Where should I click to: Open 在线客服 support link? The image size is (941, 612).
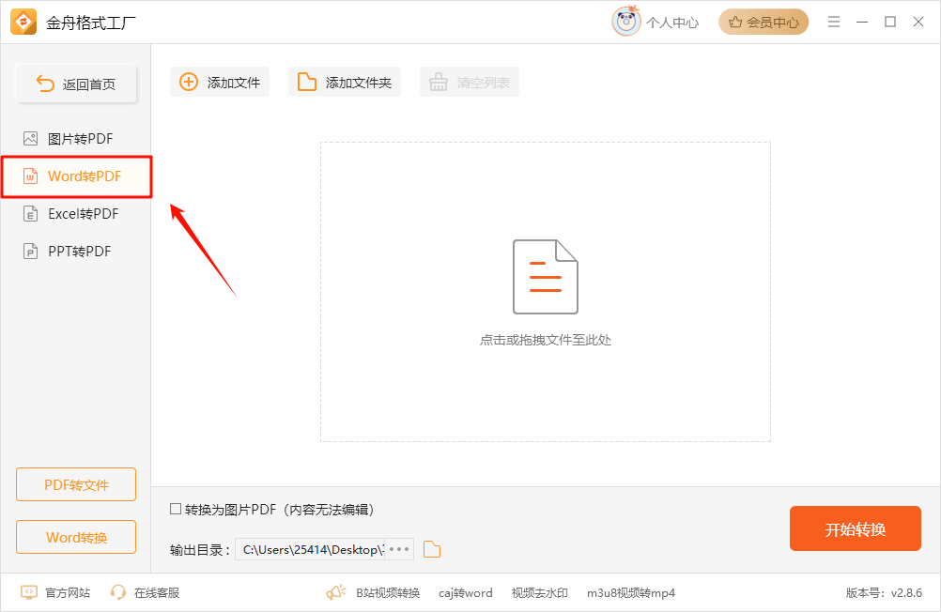pyautogui.click(x=145, y=593)
